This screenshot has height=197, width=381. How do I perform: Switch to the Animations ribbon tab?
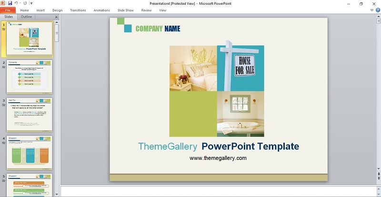tap(102, 10)
